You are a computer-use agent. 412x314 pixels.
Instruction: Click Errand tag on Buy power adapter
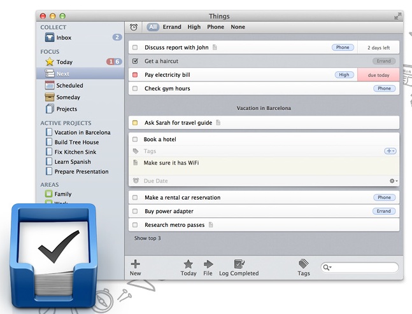[x=384, y=211]
